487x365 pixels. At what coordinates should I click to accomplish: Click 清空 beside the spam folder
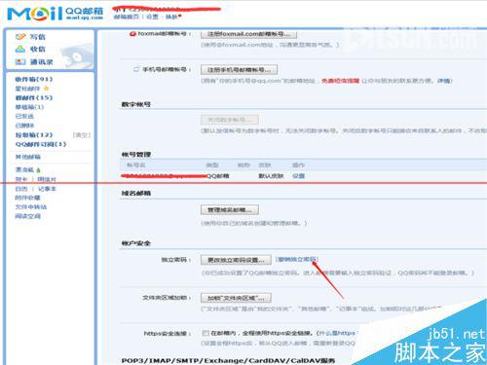click(x=82, y=134)
